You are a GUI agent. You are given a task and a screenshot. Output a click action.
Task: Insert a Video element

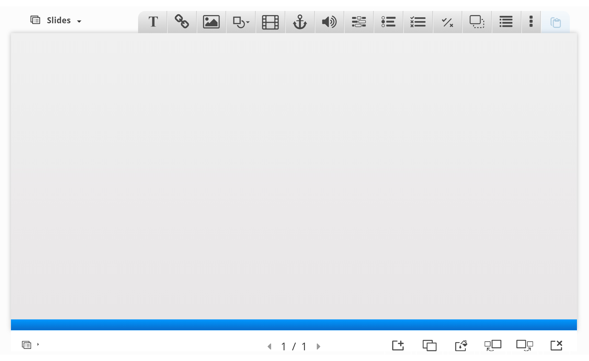(x=270, y=22)
